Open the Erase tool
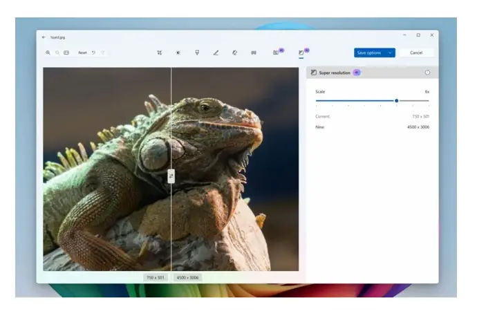477x318 pixels. click(x=234, y=53)
